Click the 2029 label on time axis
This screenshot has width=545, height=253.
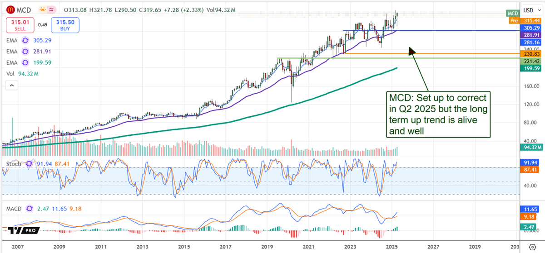(x=475, y=247)
